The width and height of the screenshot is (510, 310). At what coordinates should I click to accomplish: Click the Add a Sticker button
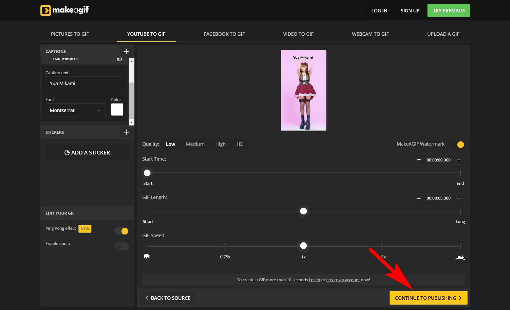[87, 153]
